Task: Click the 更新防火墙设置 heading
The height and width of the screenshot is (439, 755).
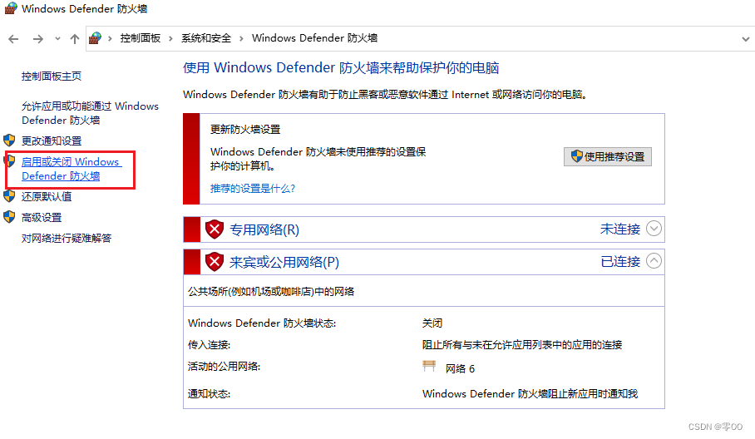Action: (x=245, y=130)
